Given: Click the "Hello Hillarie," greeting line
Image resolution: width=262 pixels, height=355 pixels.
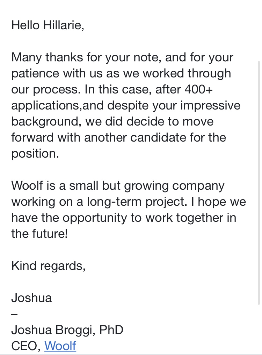Looking at the screenshot, I should 48,25.
